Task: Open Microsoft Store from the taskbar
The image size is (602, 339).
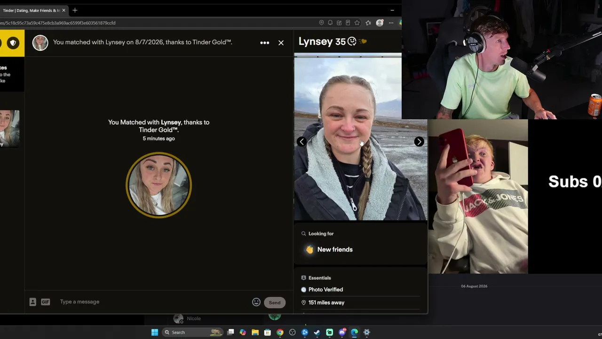Action: point(268,332)
